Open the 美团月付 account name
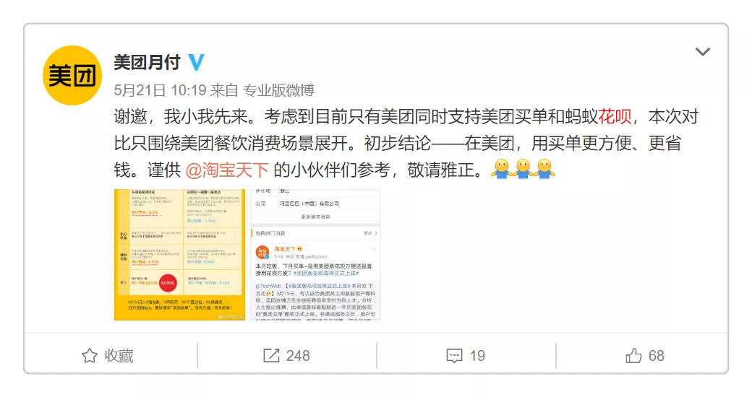752x397 pixels. [x=148, y=62]
